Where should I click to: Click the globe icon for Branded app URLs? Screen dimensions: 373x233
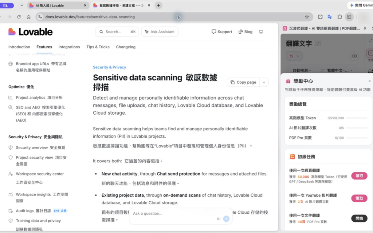(x=11, y=64)
